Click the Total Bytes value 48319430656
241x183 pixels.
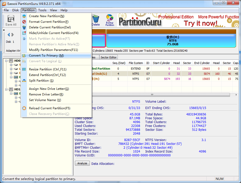[196, 114]
